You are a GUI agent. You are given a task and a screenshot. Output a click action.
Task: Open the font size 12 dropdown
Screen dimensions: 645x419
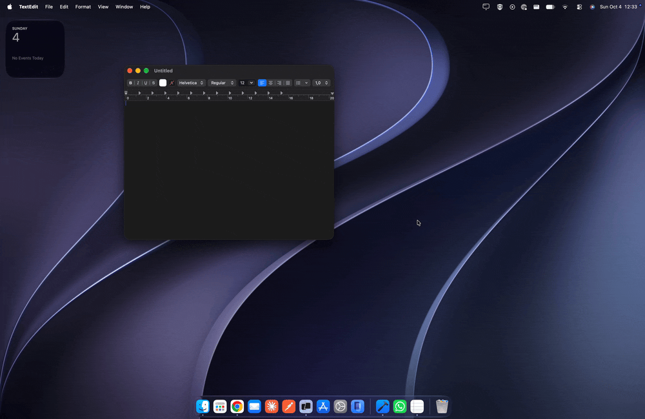coord(246,83)
